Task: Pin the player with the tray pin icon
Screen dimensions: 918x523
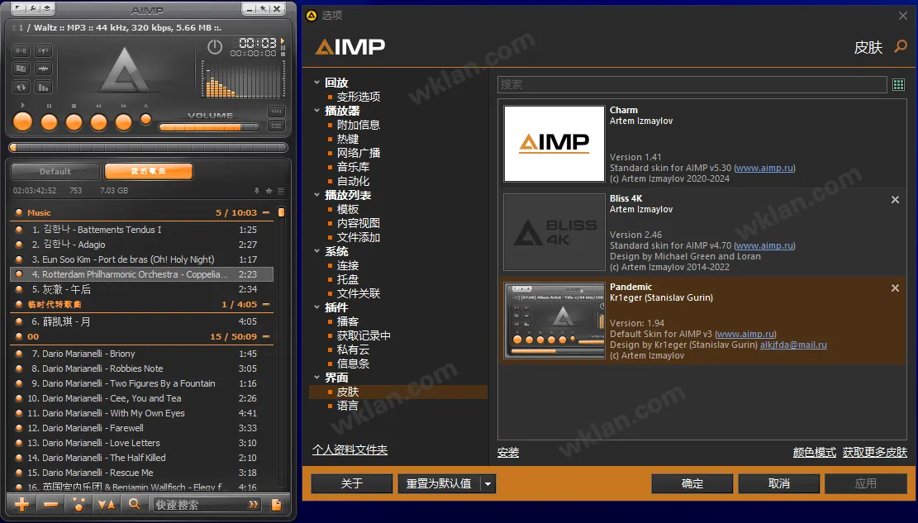Action: [264, 9]
